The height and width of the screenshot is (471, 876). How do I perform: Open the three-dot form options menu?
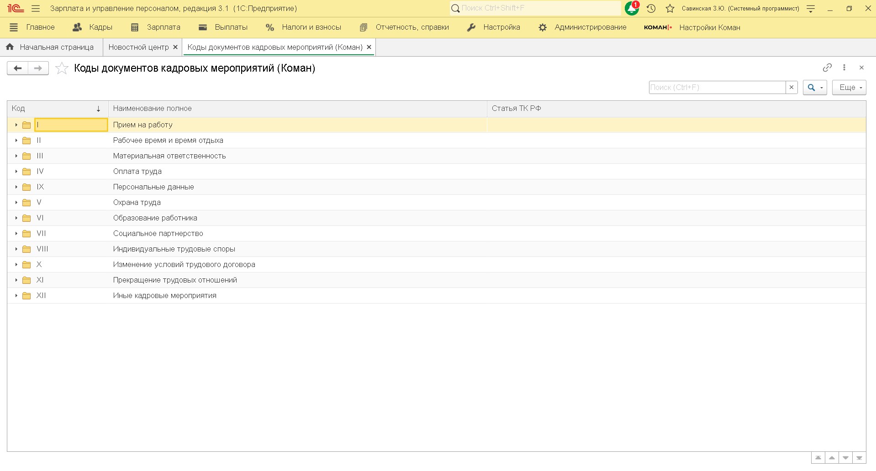tap(844, 68)
